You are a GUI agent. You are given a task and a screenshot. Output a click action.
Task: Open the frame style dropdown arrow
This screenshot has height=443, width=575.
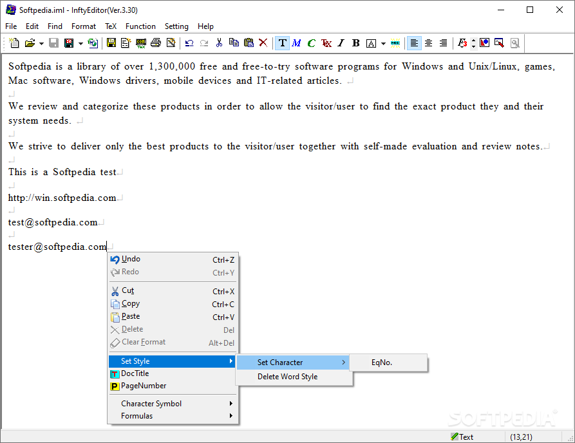(x=383, y=43)
